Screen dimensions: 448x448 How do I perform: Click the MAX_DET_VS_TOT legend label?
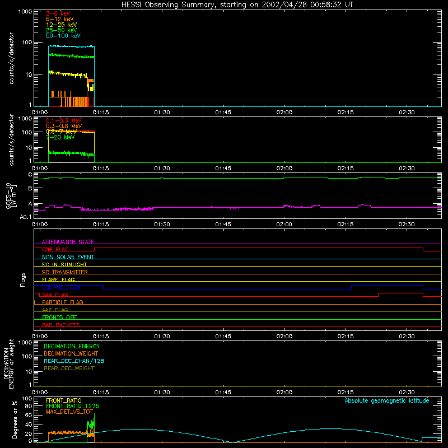[x=69, y=412]
